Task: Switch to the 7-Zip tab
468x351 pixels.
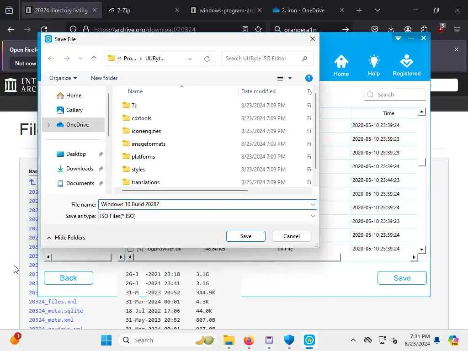Action: 144,10
